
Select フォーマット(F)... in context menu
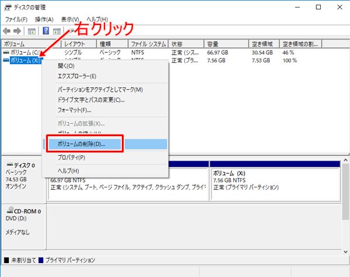click(74, 110)
